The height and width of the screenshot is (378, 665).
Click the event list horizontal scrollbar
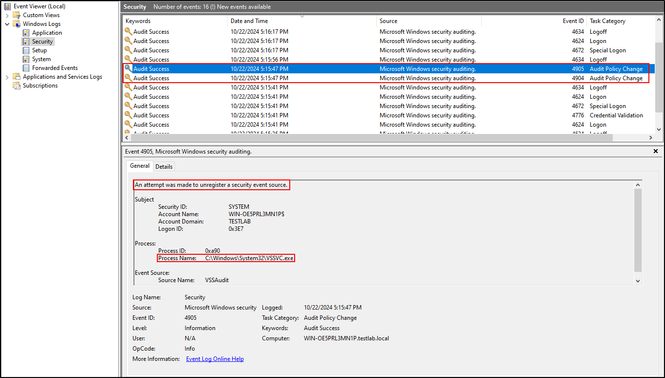(x=386, y=138)
